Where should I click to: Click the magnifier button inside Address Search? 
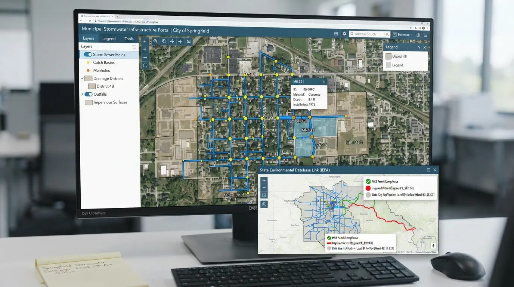tap(387, 34)
